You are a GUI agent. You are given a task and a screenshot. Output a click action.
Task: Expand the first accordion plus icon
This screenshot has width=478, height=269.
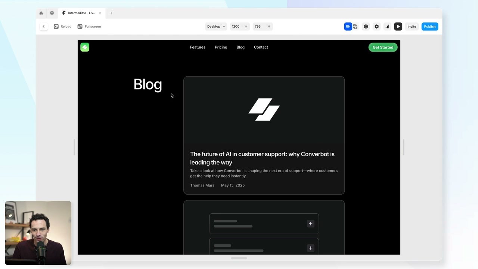pos(310,224)
